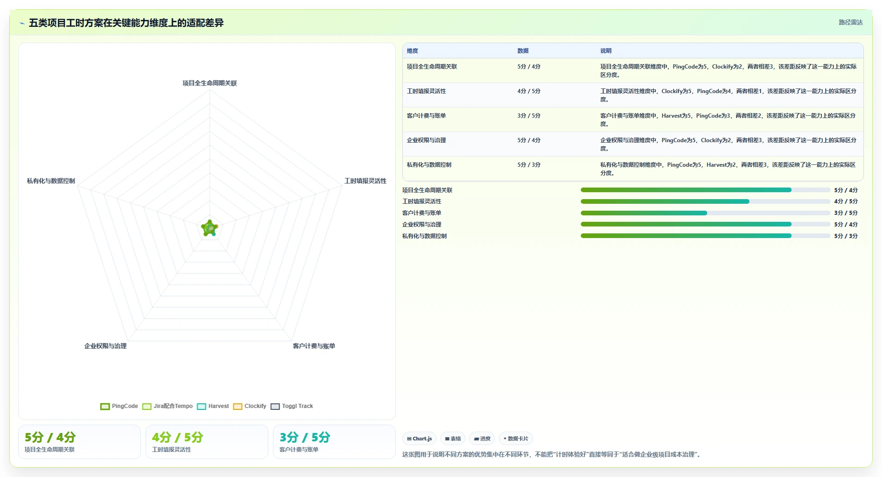The image size is (882, 477).
Task: Select table row 工时填报灵活性
Action: (x=633, y=95)
